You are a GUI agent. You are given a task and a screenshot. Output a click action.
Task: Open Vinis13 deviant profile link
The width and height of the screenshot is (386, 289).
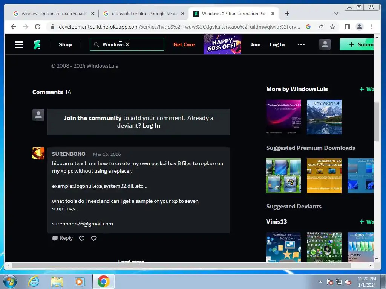click(x=276, y=221)
